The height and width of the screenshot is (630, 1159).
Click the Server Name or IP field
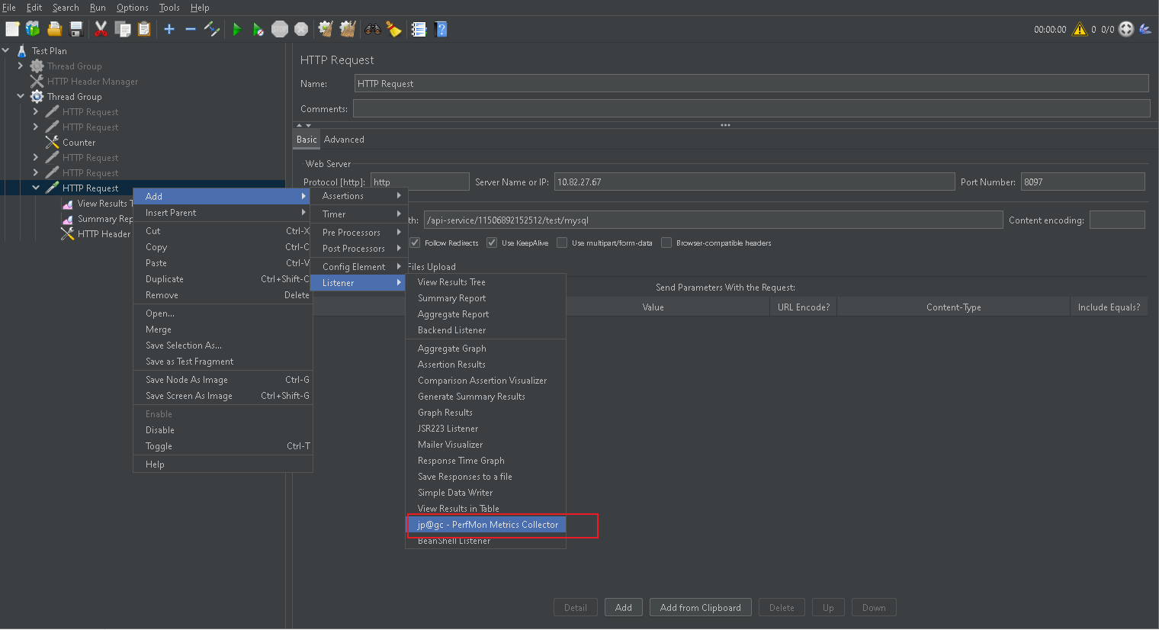754,182
